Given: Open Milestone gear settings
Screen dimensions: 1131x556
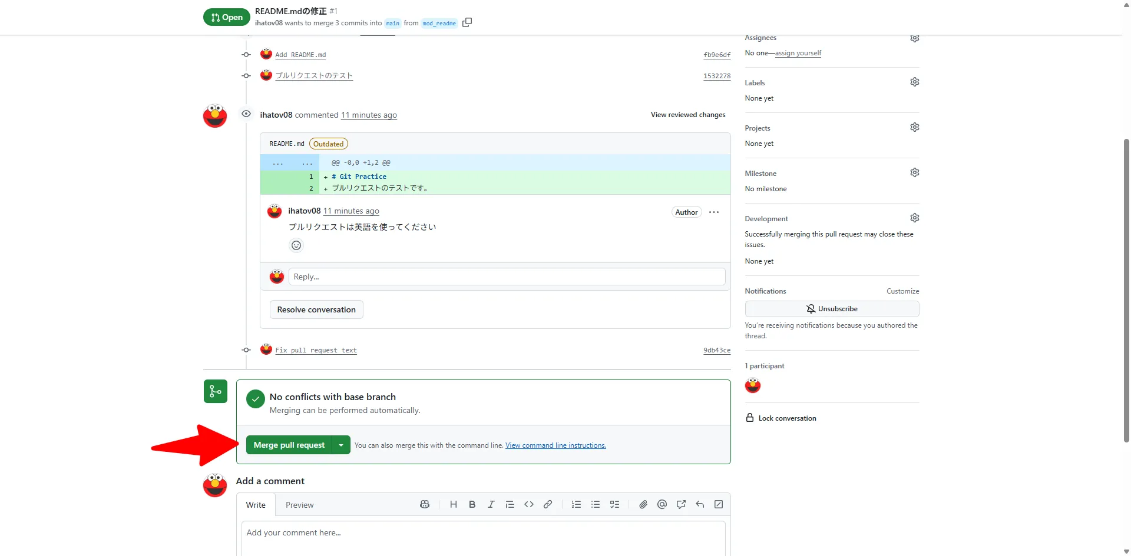Looking at the screenshot, I should pos(914,172).
